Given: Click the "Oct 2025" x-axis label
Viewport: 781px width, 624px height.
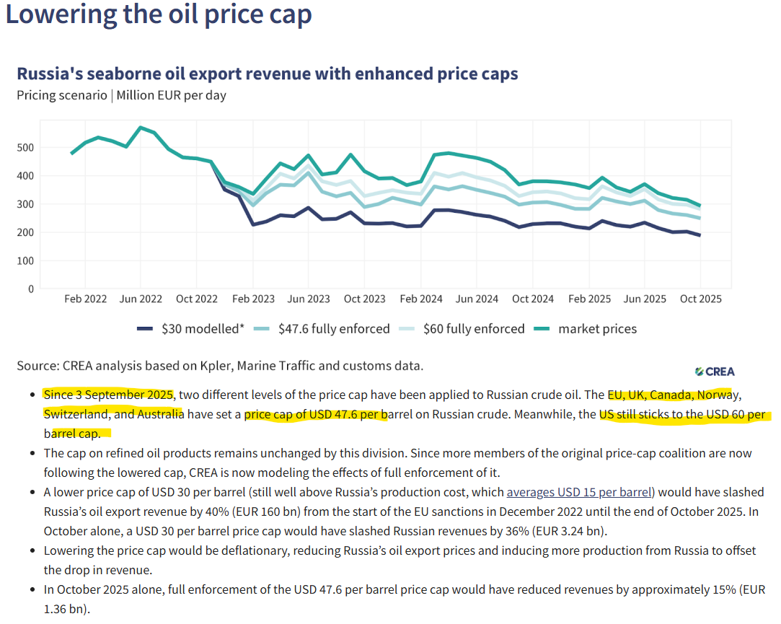Looking at the screenshot, I should click(700, 299).
